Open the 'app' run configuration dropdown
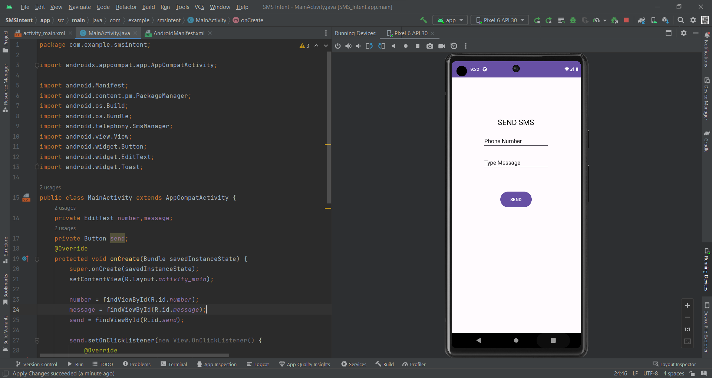The width and height of the screenshot is (712, 378). [450, 20]
